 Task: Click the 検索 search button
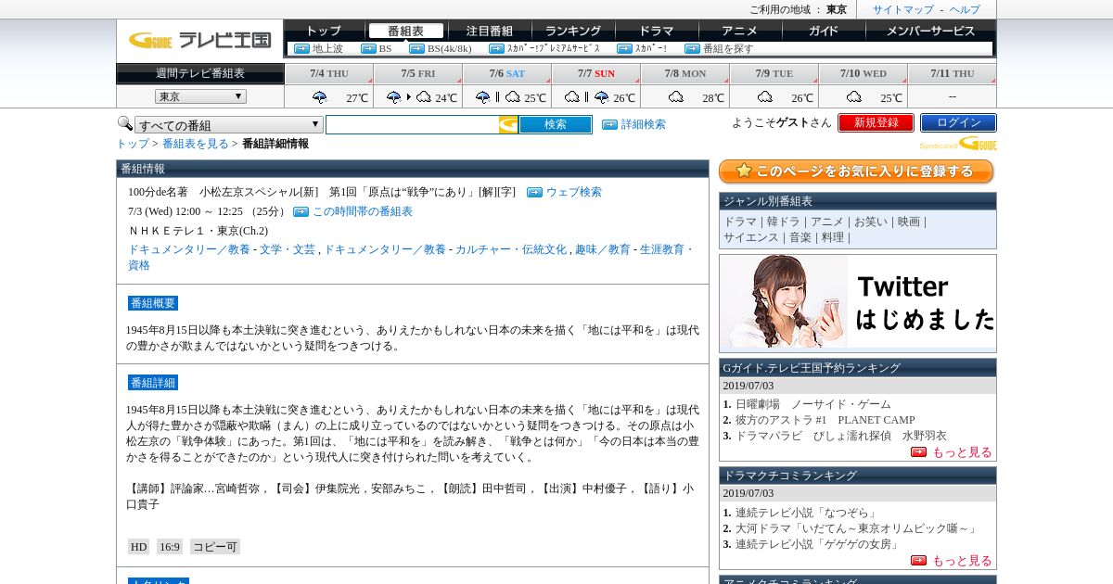tap(556, 124)
